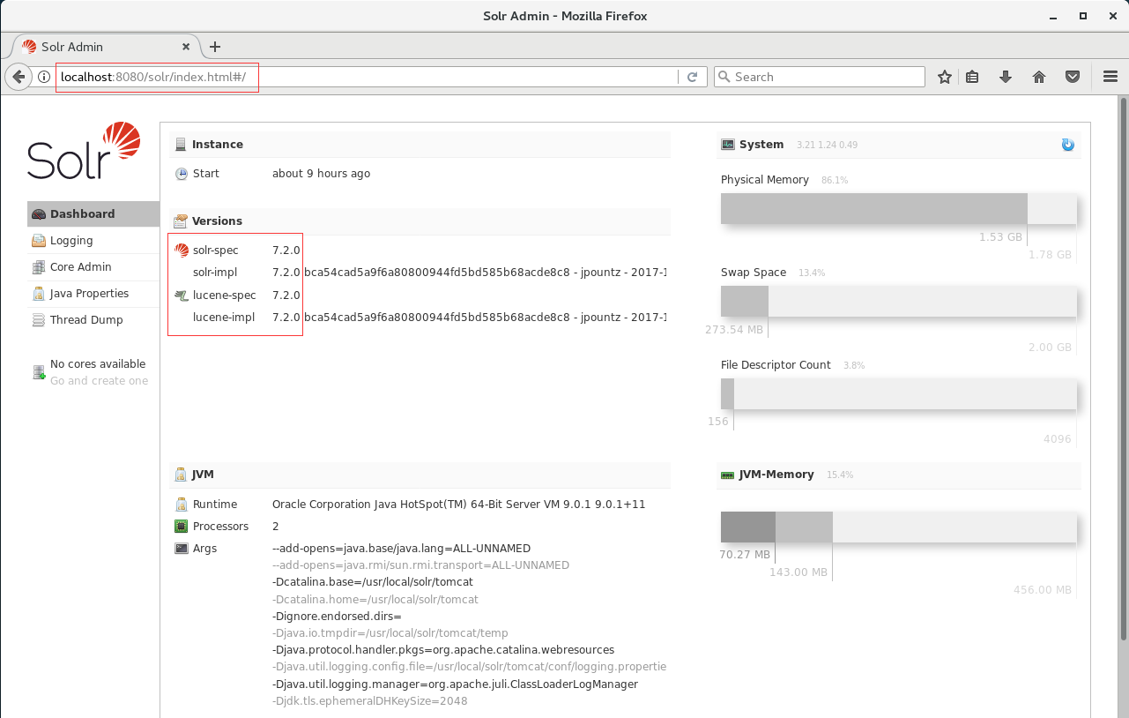Open Java Properties in sidebar

89,294
